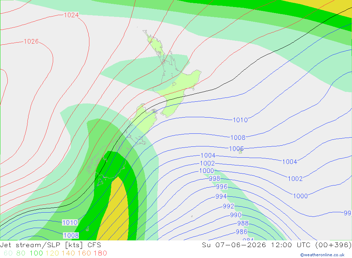Viewport: 352px width, 258px height.
Task: Select the 992 isobar label
Action: [x=228, y=206]
